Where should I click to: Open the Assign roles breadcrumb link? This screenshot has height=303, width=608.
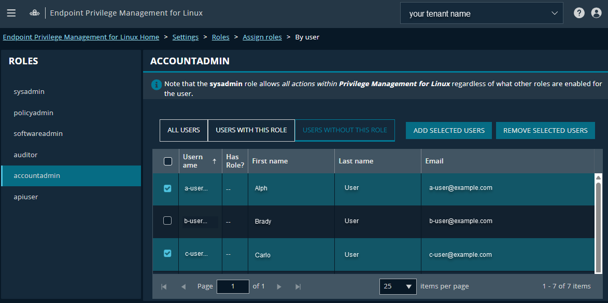pyautogui.click(x=262, y=37)
